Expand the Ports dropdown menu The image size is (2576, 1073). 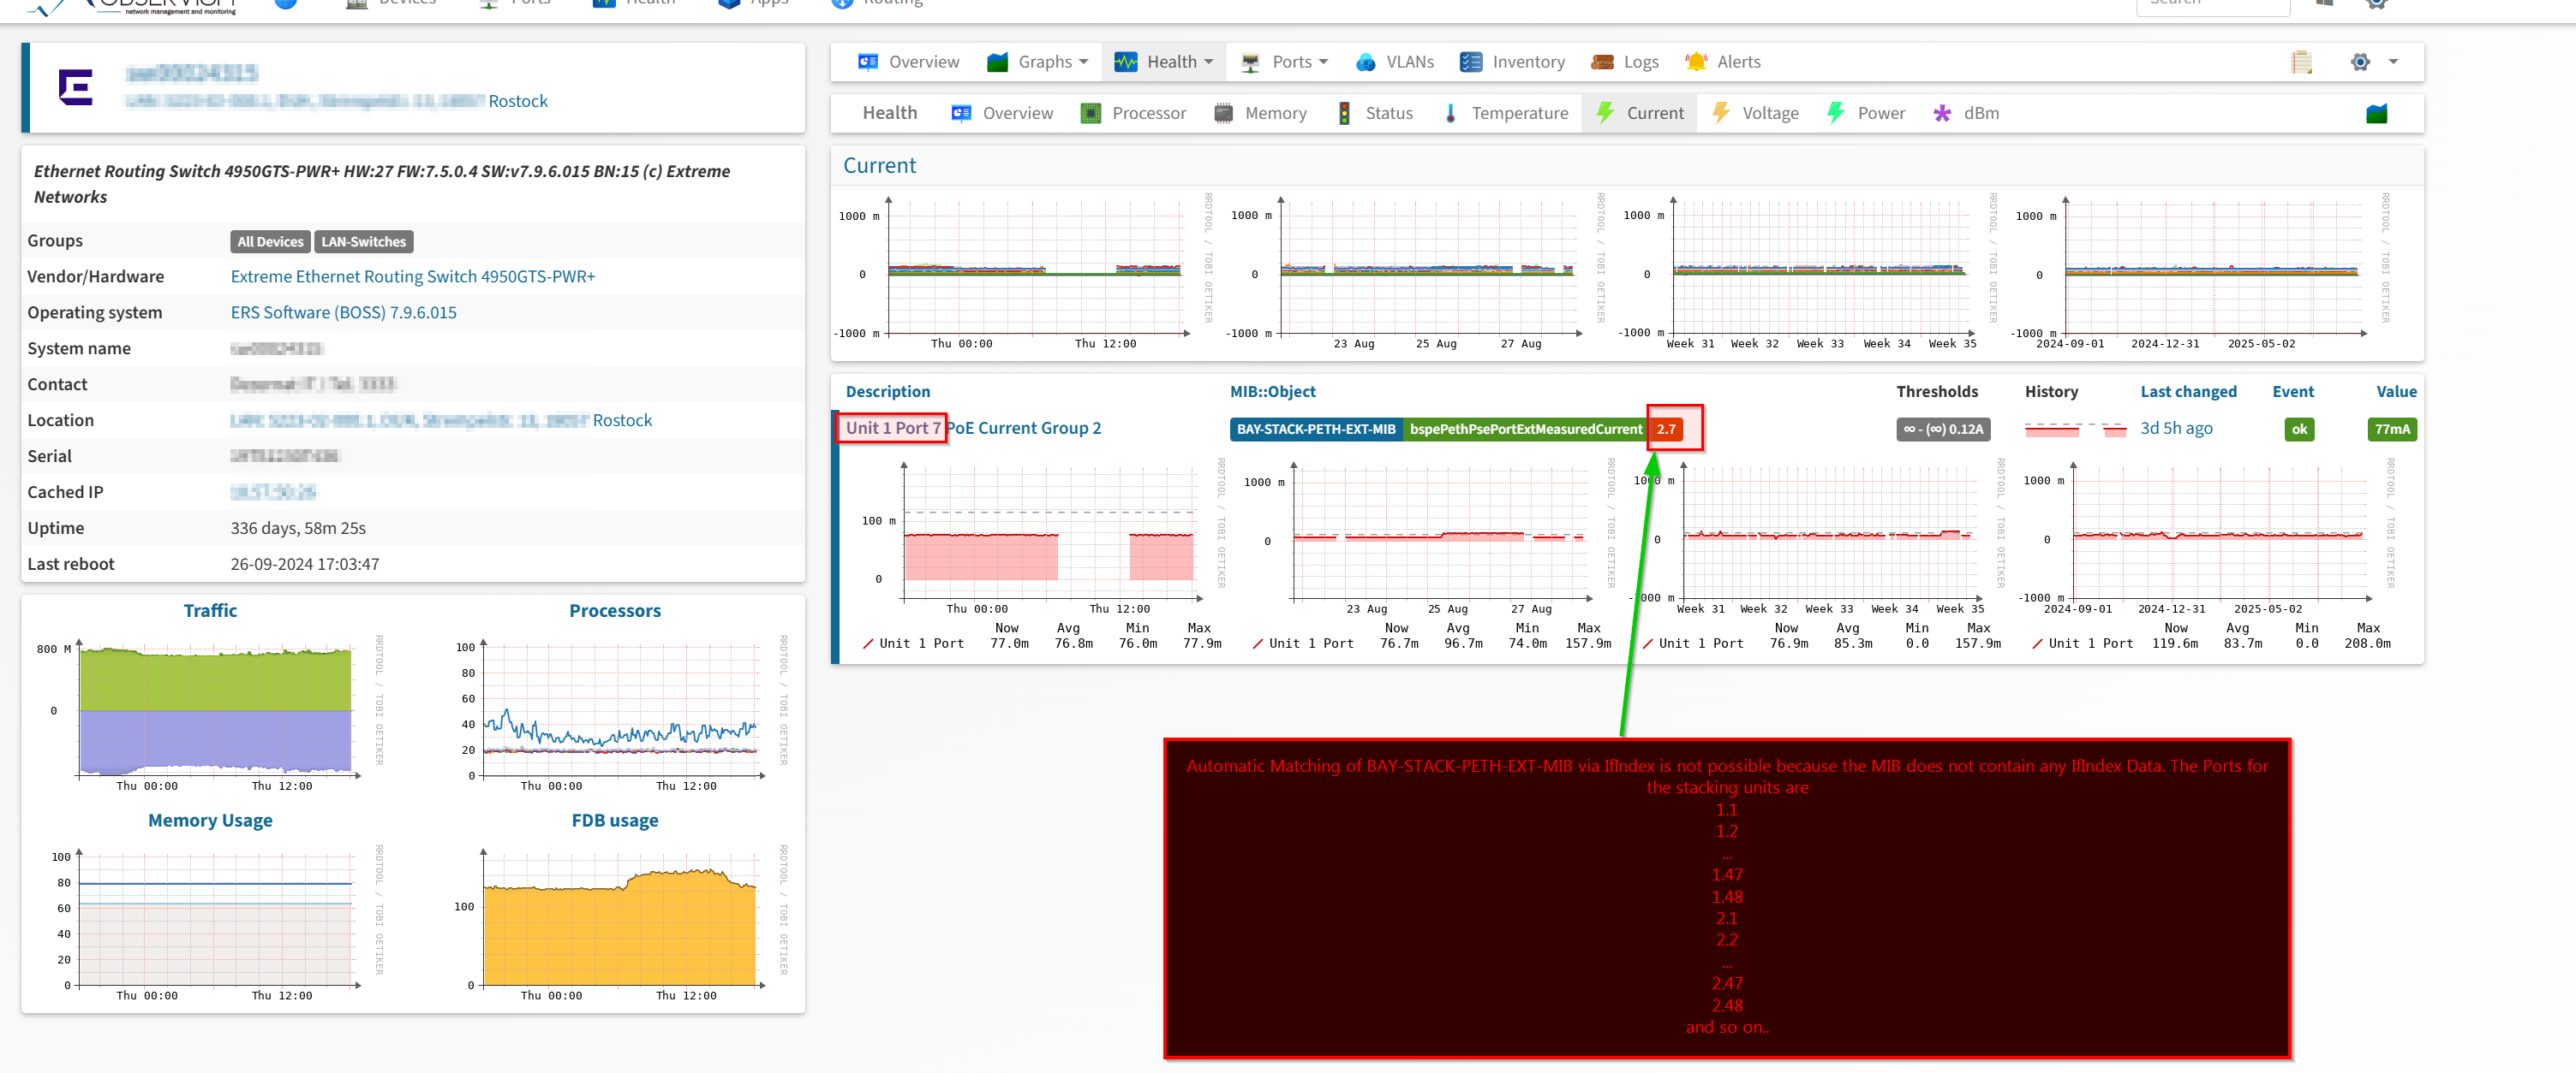pos(1286,62)
